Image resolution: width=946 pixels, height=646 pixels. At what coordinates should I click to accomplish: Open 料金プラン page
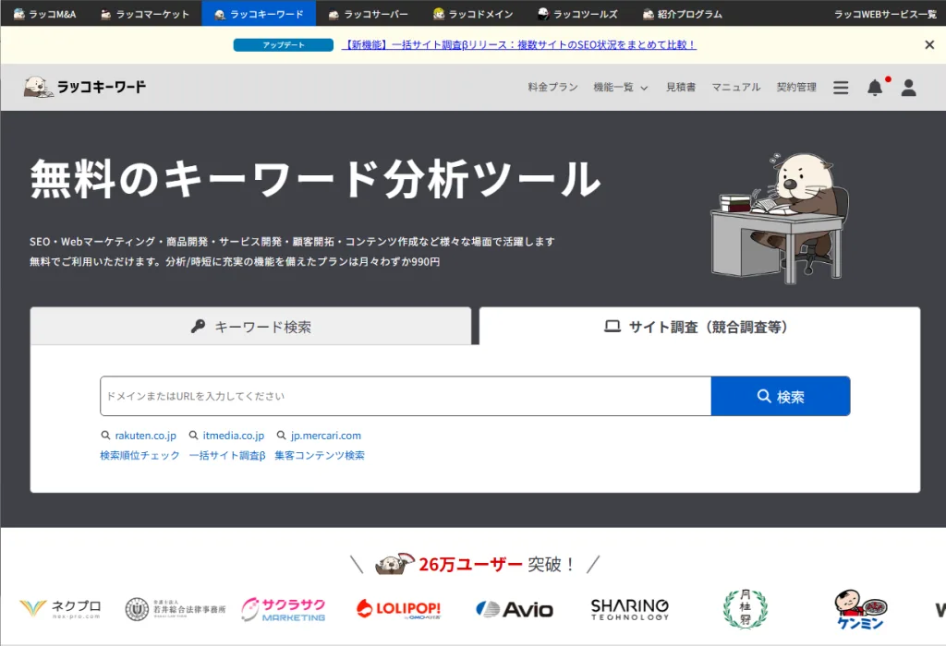click(552, 87)
